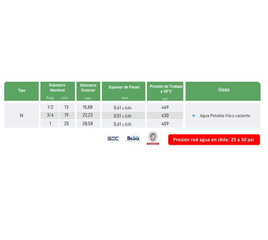
Task: Click the Usos column header
Action: pyautogui.click(x=224, y=90)
